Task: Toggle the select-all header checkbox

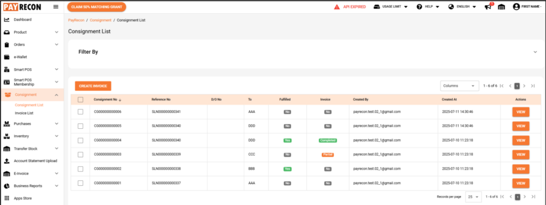Action: coord(81,100)
